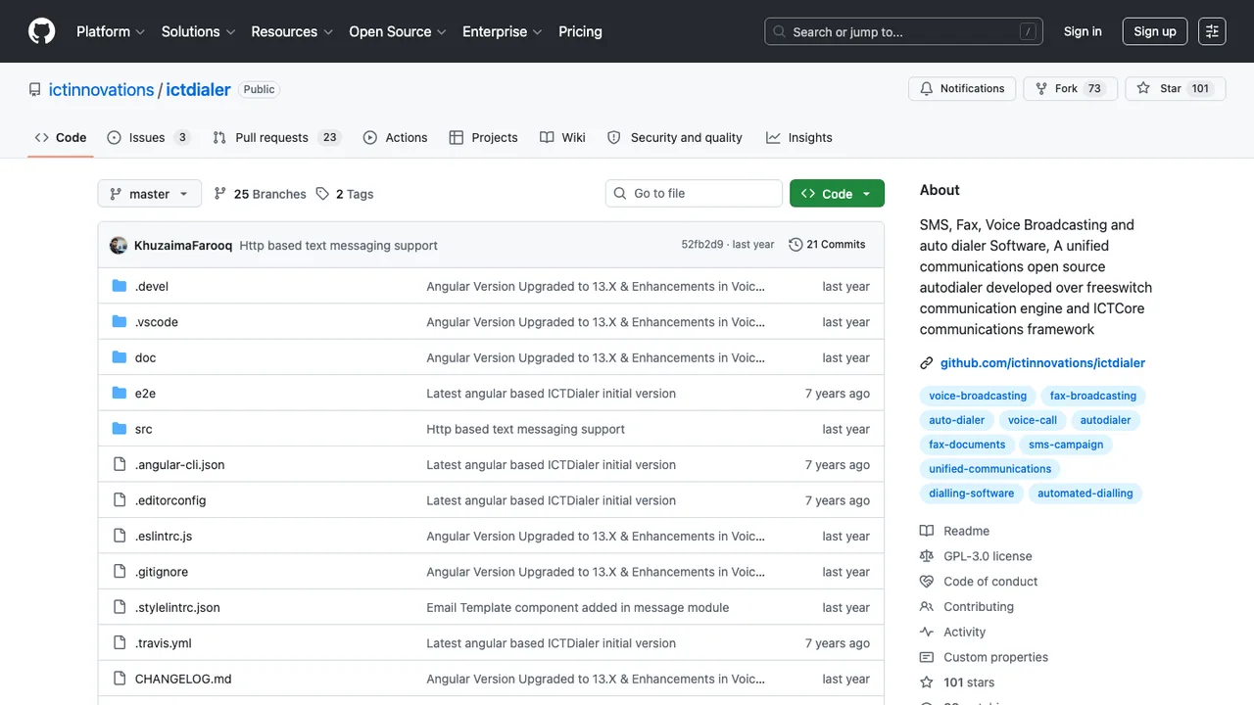Image resolution: width=1254 pixels, height=705 pixels.
Task: Click the Search or jump to field
Action: coord(903,31)
